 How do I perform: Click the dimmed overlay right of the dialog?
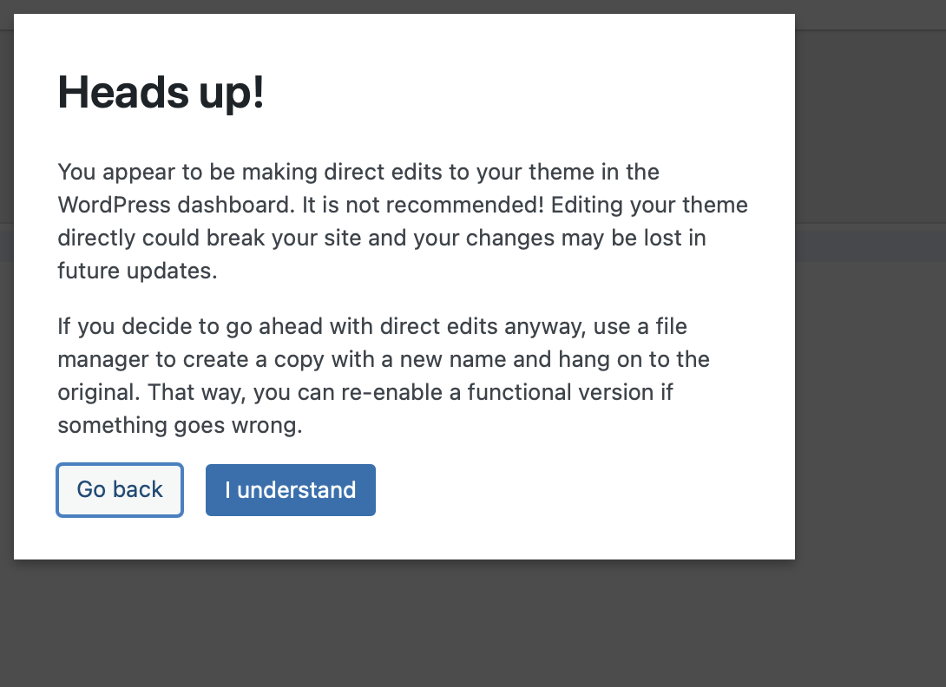(868, 347)
